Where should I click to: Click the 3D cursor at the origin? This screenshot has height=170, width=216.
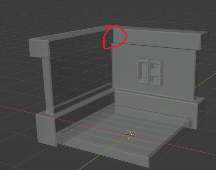click(x=128, y=135)
